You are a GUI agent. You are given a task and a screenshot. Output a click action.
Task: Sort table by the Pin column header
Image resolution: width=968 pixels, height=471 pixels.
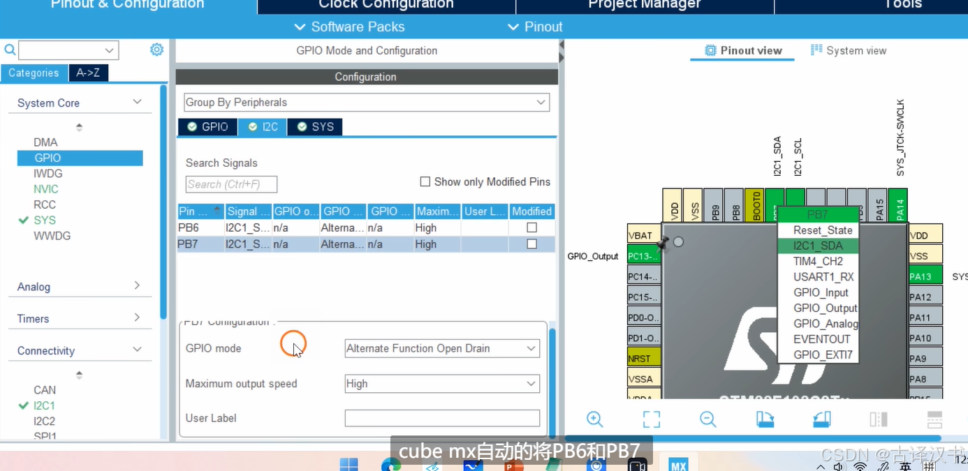[x=200, y=211]
